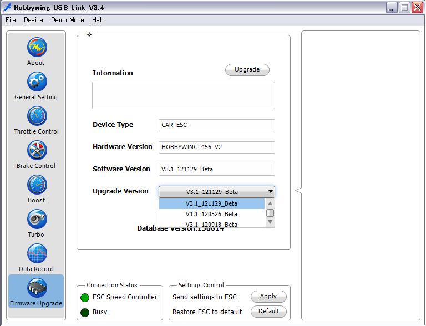Image resolution: width=426 pixels, height=326 pixels.
Task: Open the Throttle Control gauge icon
Action: coord(37,116)
